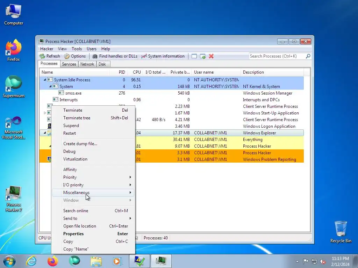Sort by the Description column header
The height and width of the screenshot is (268, 358).
[272, 72]
